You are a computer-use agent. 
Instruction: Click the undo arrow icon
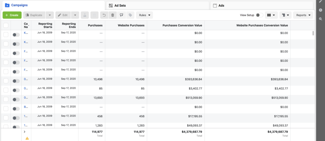104,15
